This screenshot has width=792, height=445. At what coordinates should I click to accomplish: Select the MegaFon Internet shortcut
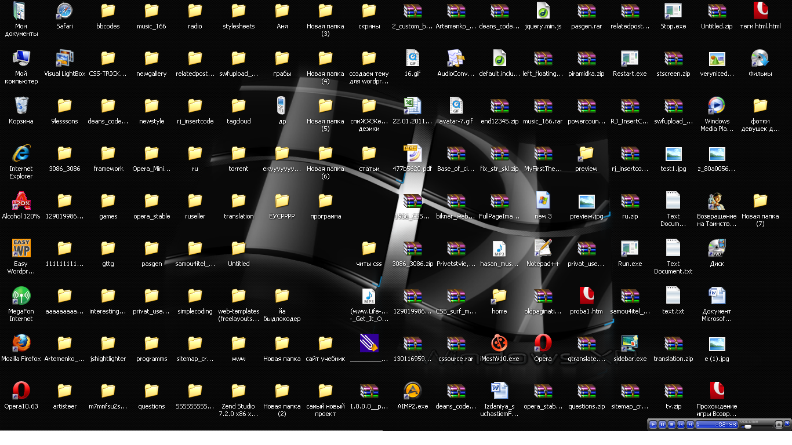point(21,296)
